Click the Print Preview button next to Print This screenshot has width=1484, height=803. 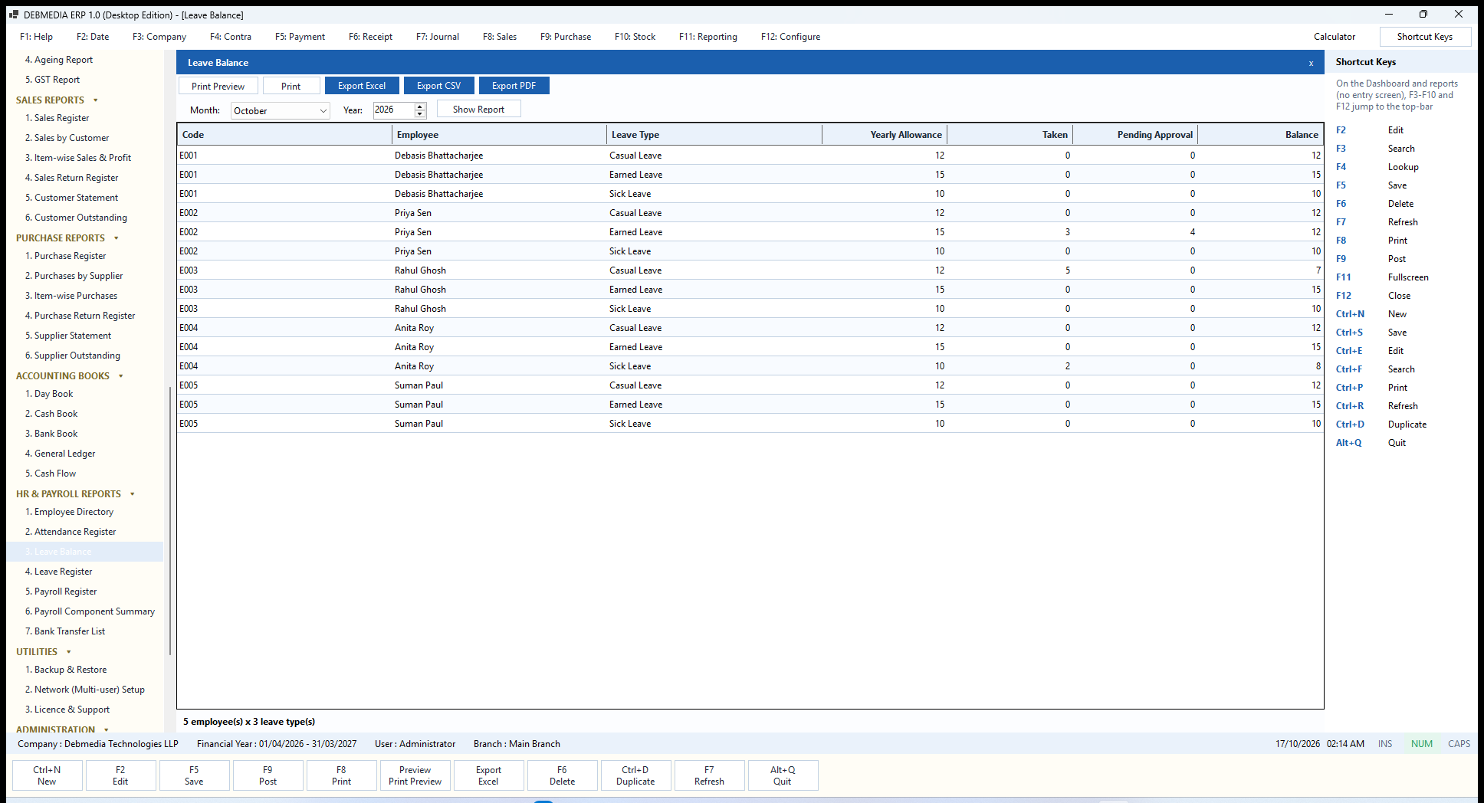click(218, 86)
